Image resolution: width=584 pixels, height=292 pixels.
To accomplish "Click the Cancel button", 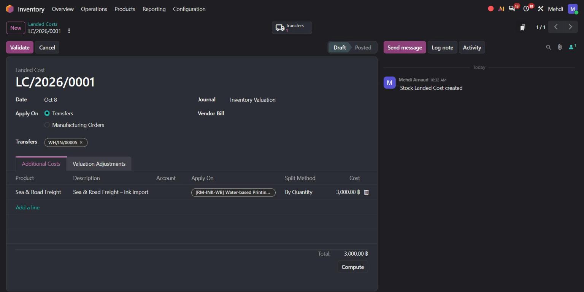I will [x=47, y=47].
